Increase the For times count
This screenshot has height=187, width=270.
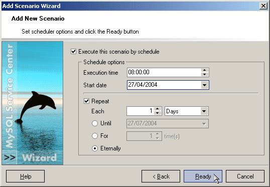tap(158, 134)
